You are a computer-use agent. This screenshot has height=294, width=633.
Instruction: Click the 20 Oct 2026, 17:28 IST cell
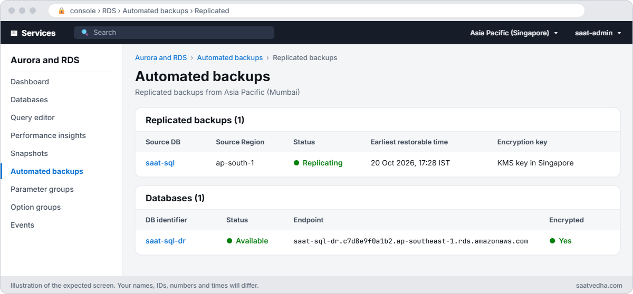click(410, 163)
